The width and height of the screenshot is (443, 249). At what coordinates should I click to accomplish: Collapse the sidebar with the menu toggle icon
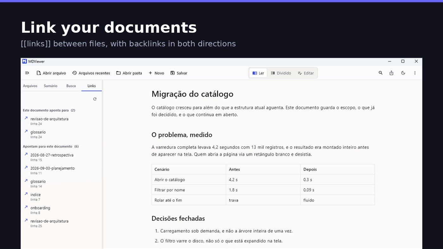[x=27, y=73]
